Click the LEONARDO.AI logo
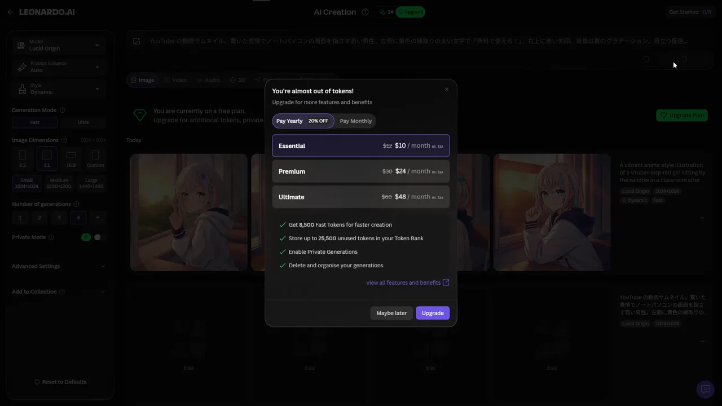 pyautogui.click(x=47, y=12)
